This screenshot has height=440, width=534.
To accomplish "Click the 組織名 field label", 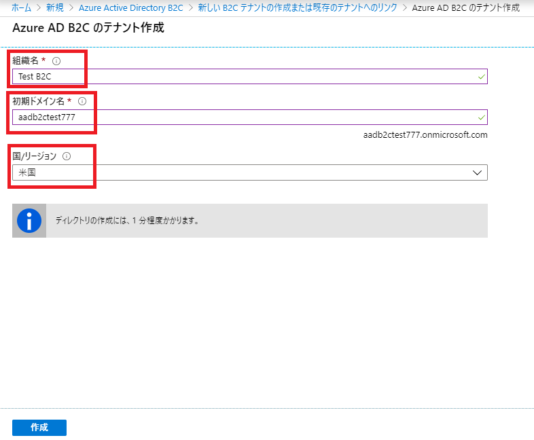I will tap(25, 60).
